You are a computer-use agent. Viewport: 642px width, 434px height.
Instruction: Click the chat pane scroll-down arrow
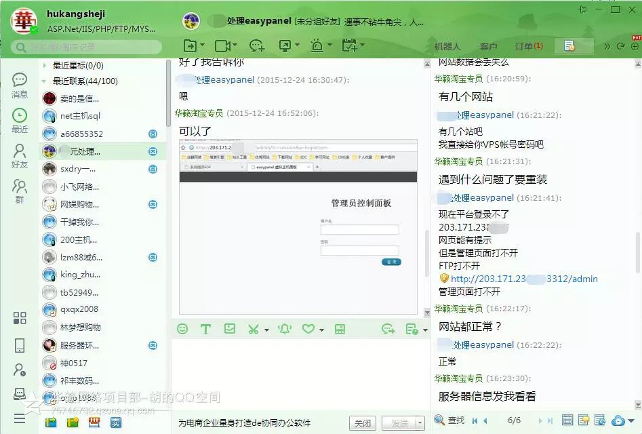(x=426, y=313)
